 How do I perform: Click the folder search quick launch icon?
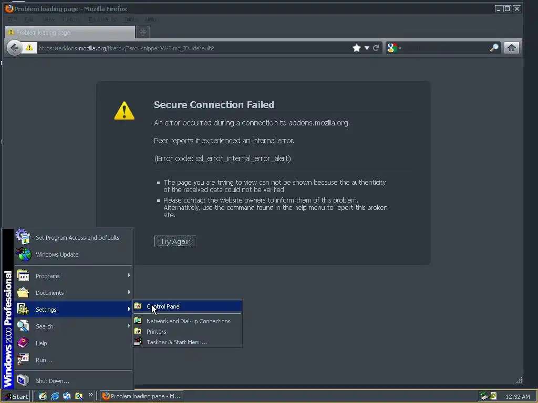click(x=79, y=396)
